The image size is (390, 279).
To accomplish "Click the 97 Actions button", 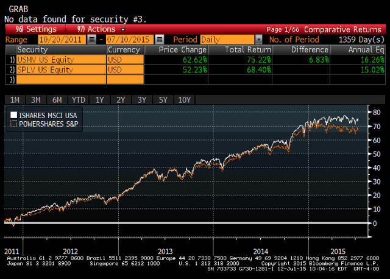I will tap(96, 29).
